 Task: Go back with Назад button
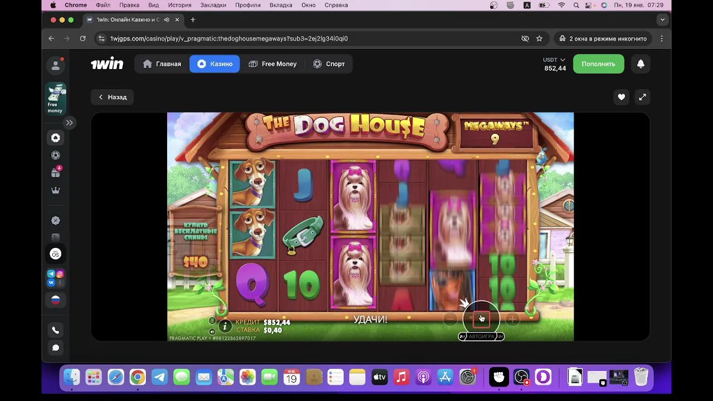(x=113, y=97)
